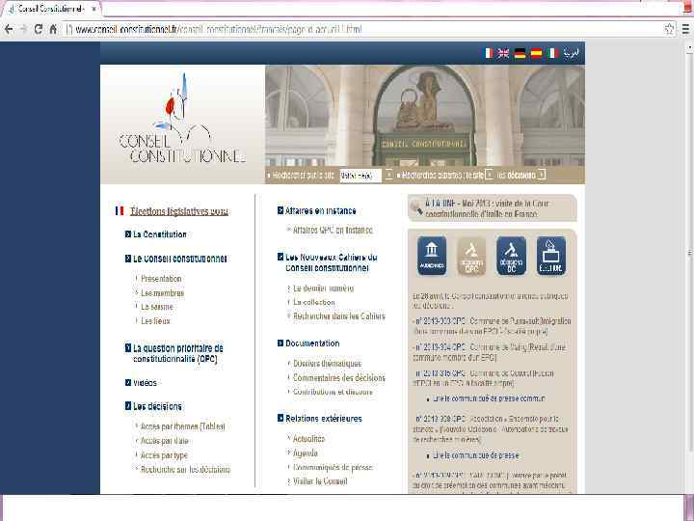
Task: Open Visiter le Conseil link
Action: [x=320, y=481]
